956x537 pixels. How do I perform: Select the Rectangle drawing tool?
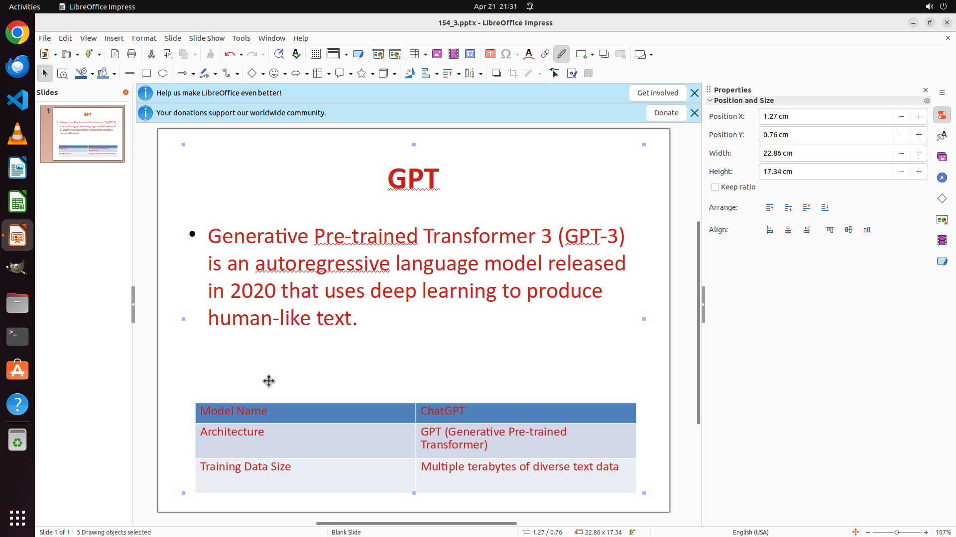pos(146,74)
